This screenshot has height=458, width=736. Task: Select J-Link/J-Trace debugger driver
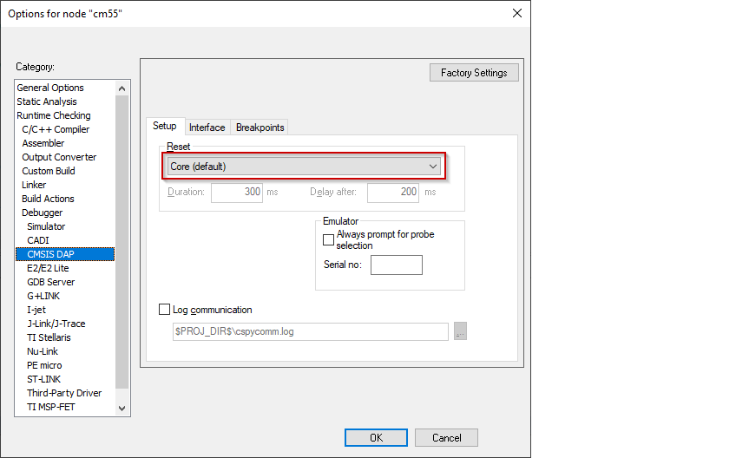[x=56, y=324]
